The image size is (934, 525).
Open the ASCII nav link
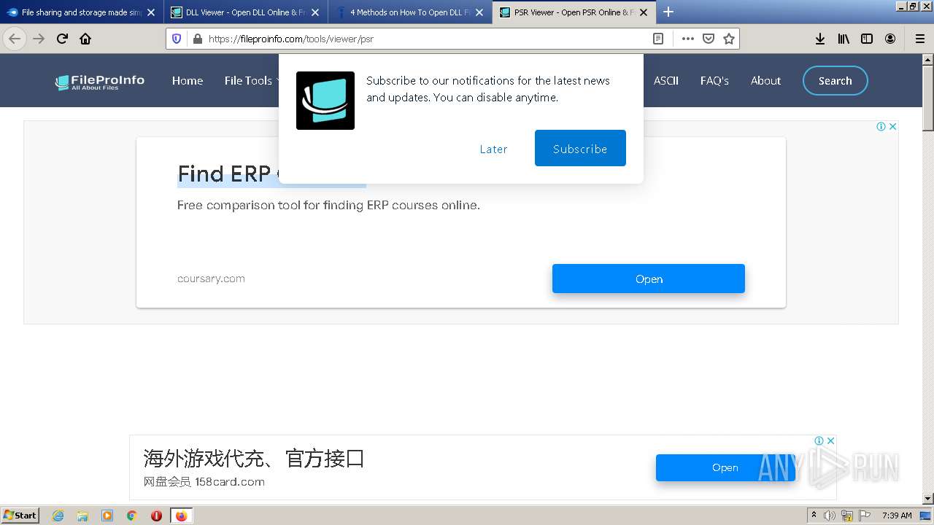click(x=666, y=81)
